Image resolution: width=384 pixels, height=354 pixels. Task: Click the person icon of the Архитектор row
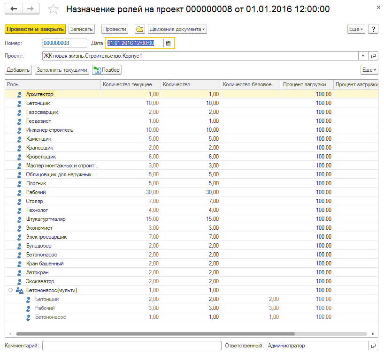(x=19, y=94)
